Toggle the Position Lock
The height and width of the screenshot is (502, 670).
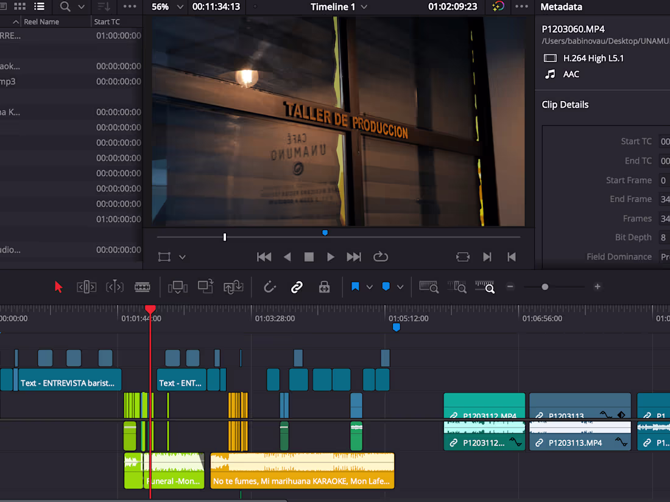point(324,287)
